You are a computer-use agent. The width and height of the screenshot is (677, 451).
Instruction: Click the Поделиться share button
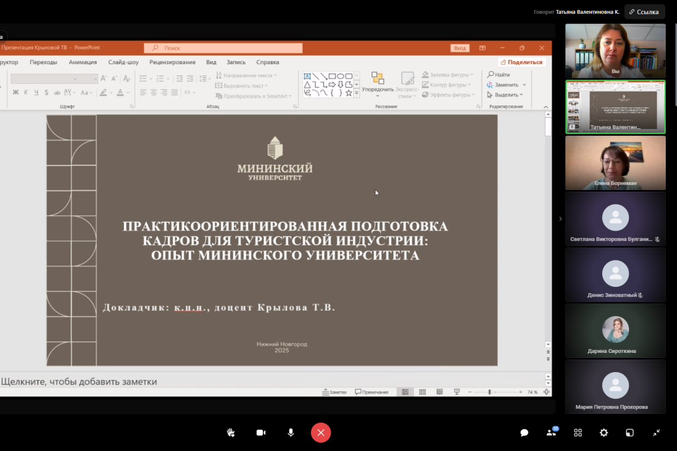coord(522,62)
